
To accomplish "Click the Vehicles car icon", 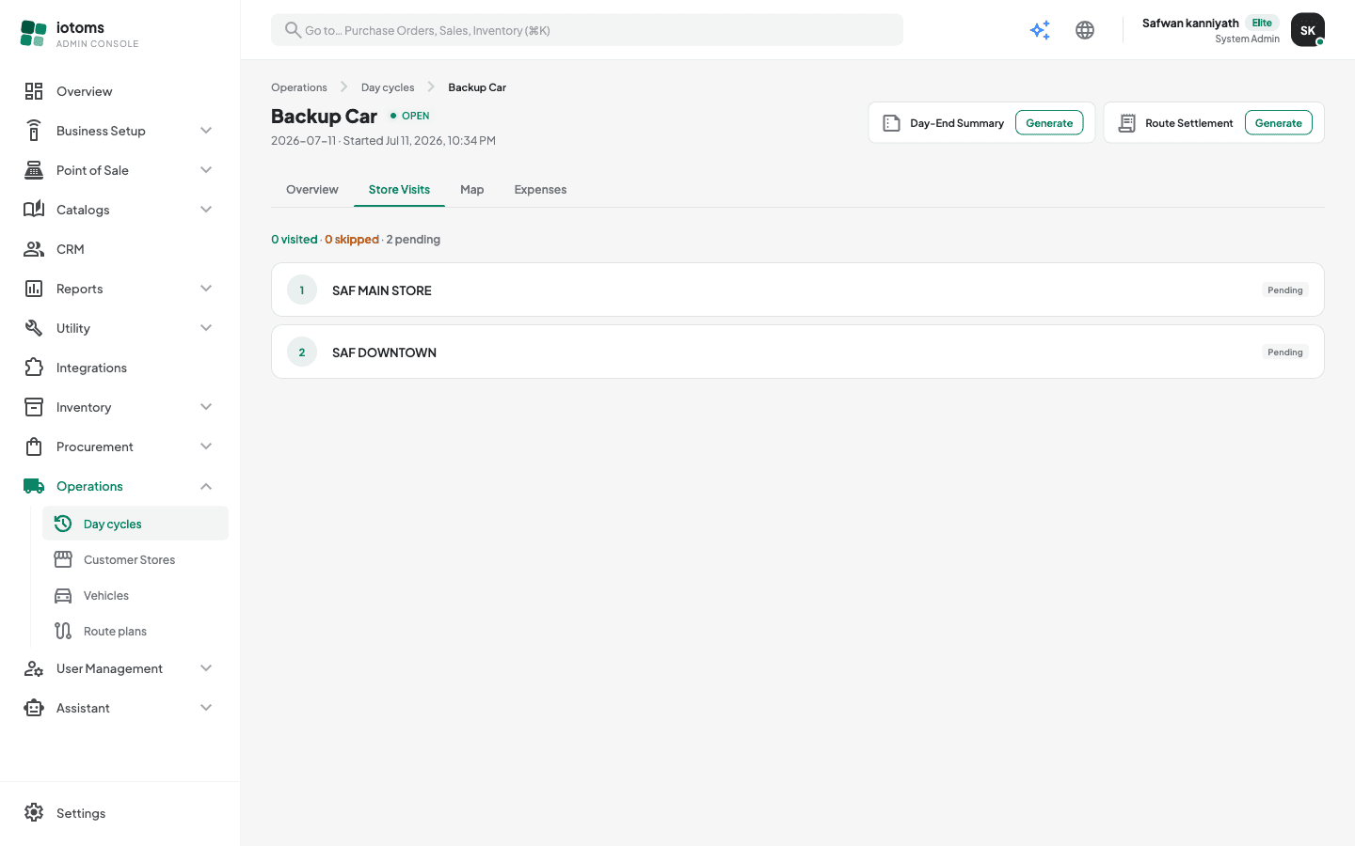I will pos(63,596).
